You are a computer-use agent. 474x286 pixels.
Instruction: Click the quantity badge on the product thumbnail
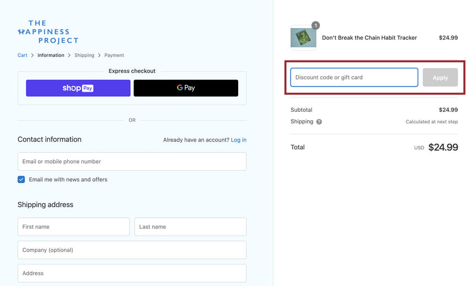coord(316,25)
